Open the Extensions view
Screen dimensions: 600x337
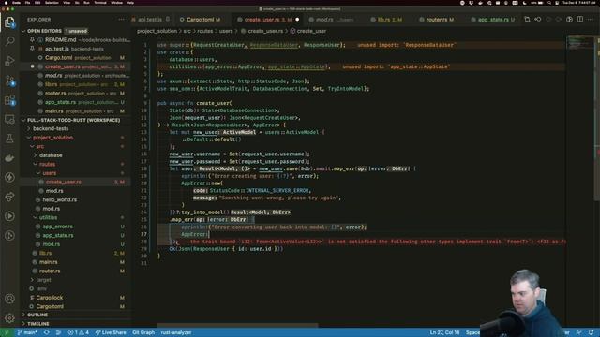(9, 100)
